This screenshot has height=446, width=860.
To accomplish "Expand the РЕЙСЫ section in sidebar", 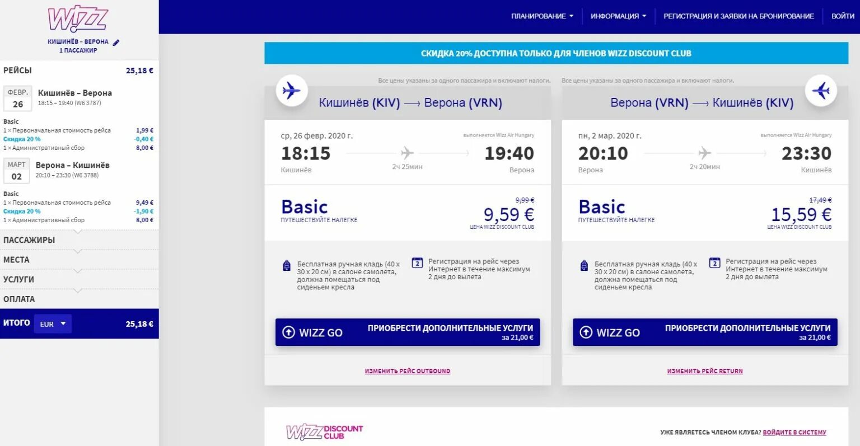I will (x=79, y=71).
